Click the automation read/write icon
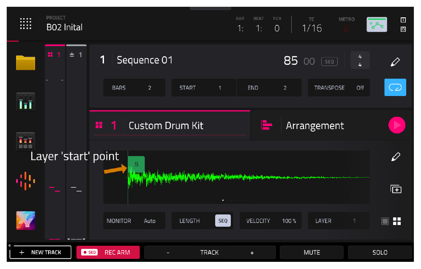421x269 pixels. 377,25
